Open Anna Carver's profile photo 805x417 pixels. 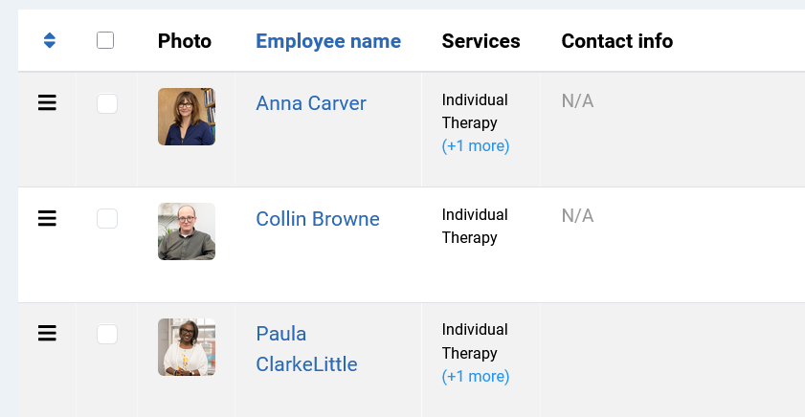(x=187, y=117)
